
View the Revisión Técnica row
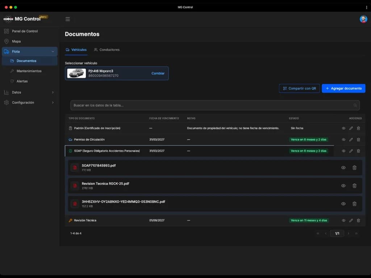tap(343, 220)
